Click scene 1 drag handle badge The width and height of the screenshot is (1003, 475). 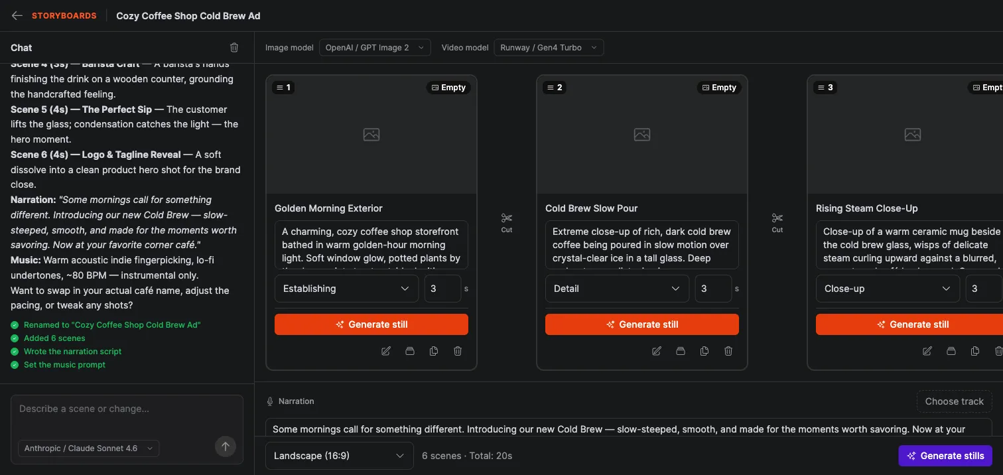pyautogui.click(x=284, y=88)
